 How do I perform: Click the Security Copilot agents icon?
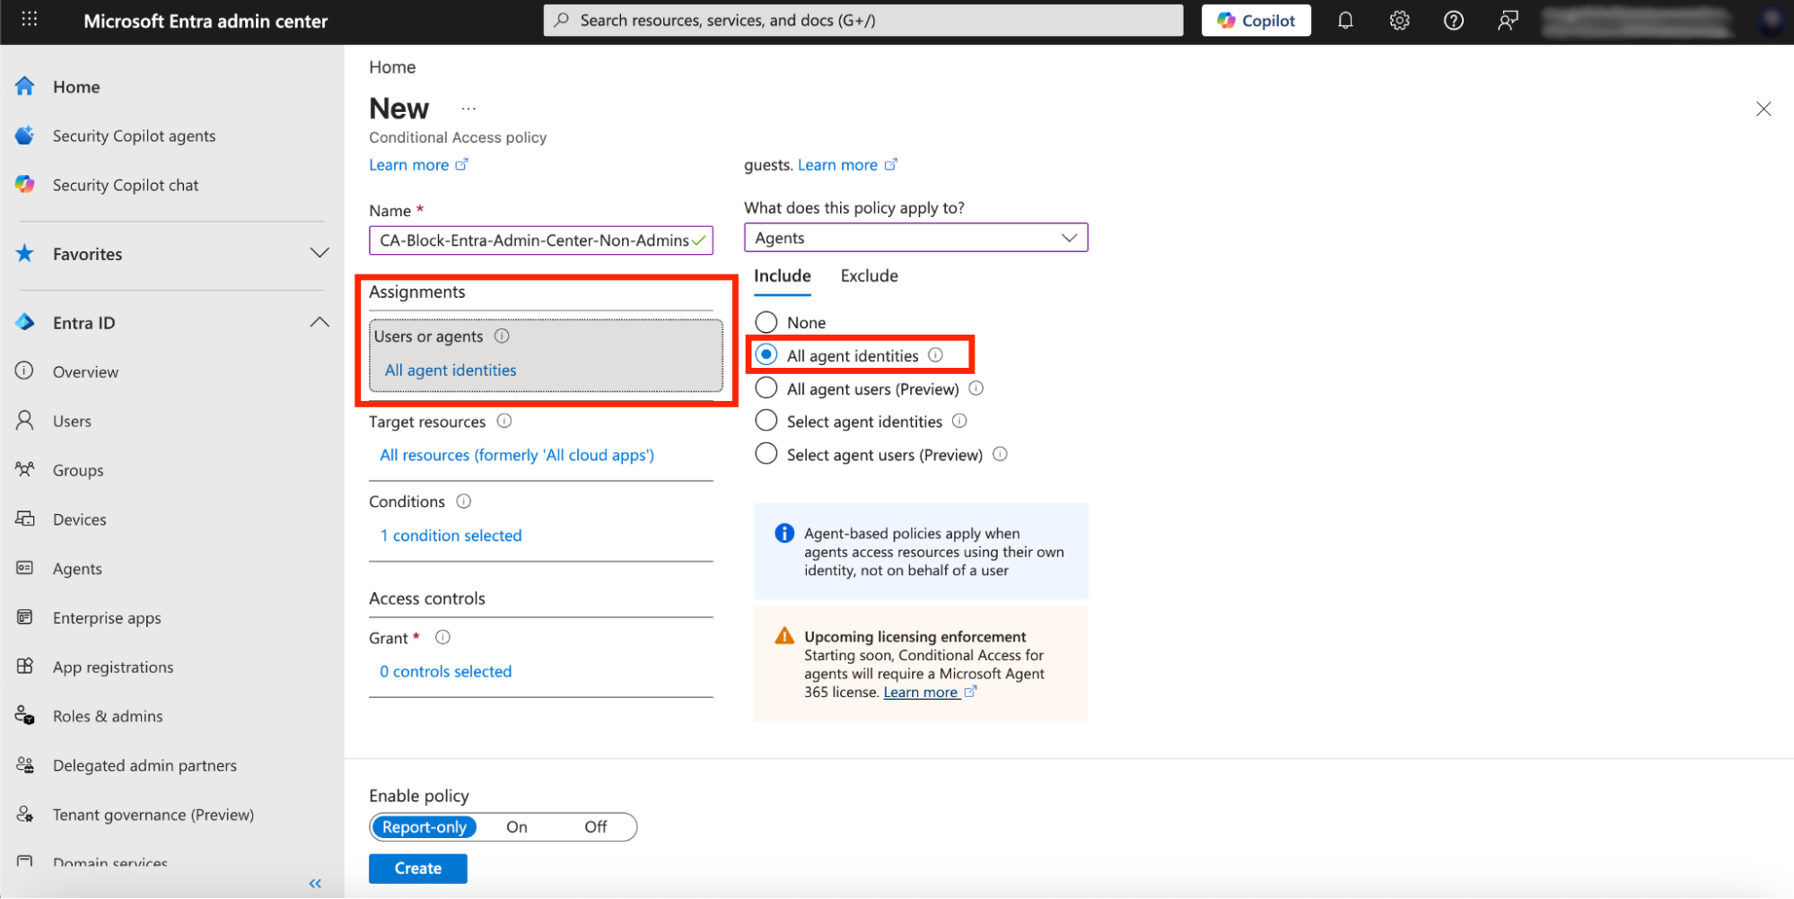[25, 135]
